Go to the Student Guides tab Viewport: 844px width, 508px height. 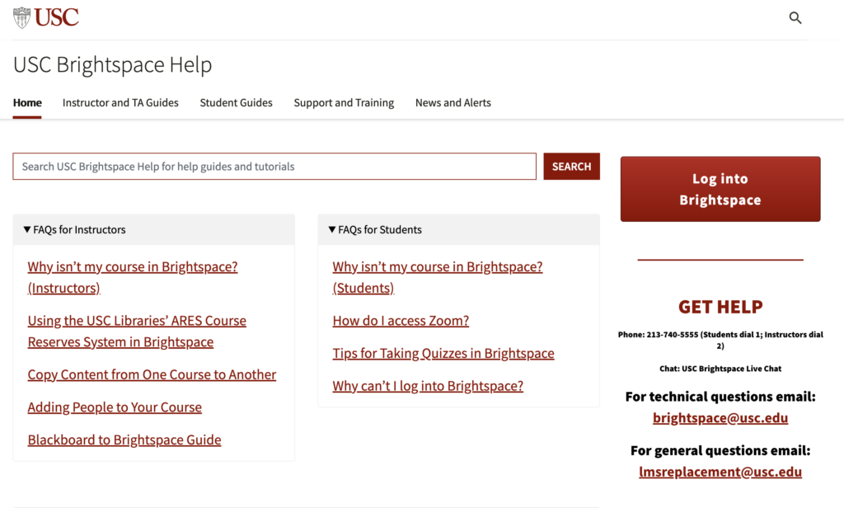pyautogui.click(x=236, y=103)
